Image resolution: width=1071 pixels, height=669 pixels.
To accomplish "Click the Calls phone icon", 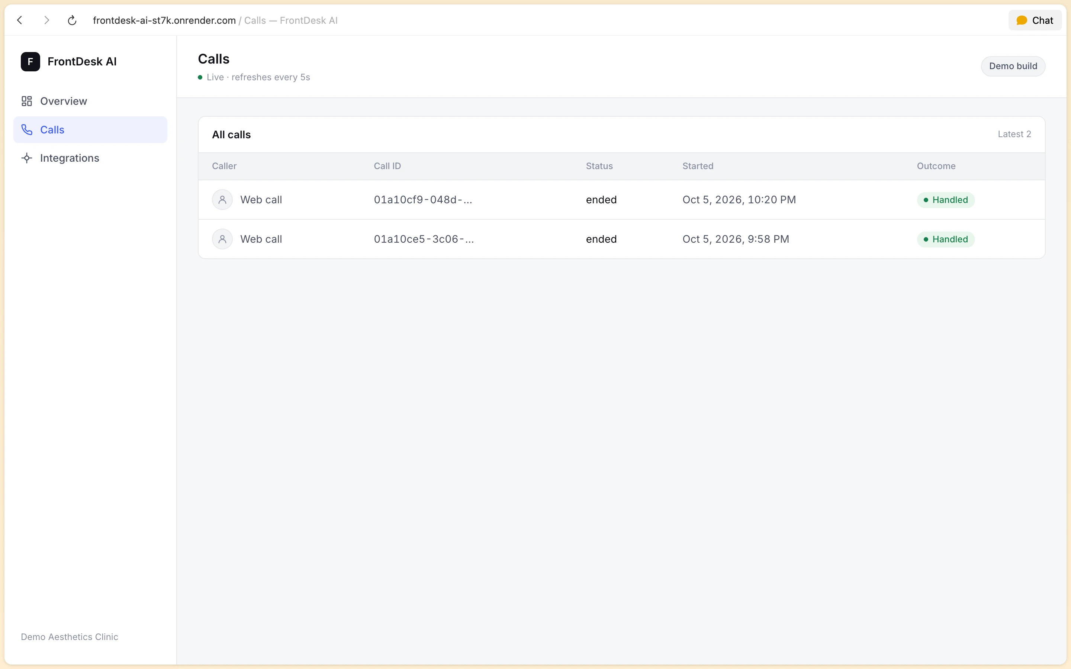I will coord(26,130).
